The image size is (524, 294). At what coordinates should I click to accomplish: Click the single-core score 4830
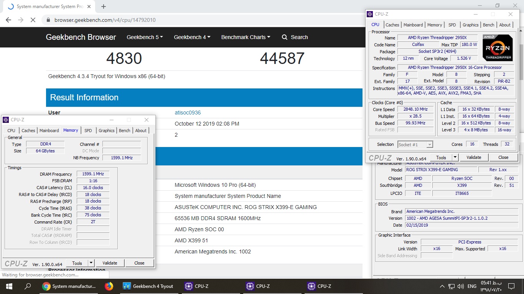(x=124, y=59)
